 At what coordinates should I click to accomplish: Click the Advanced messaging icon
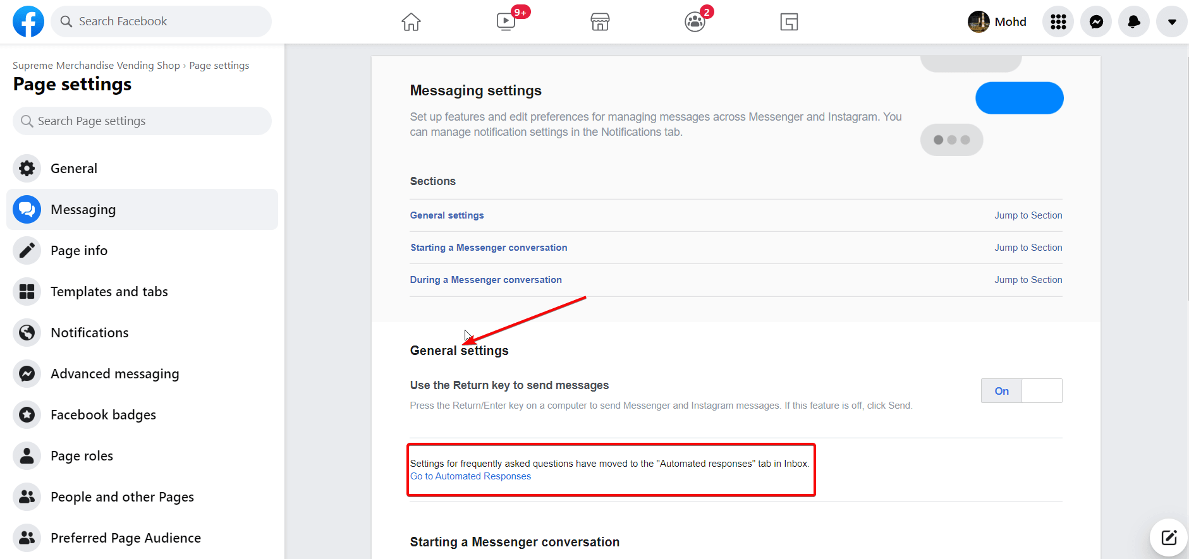tap(27, 374)
